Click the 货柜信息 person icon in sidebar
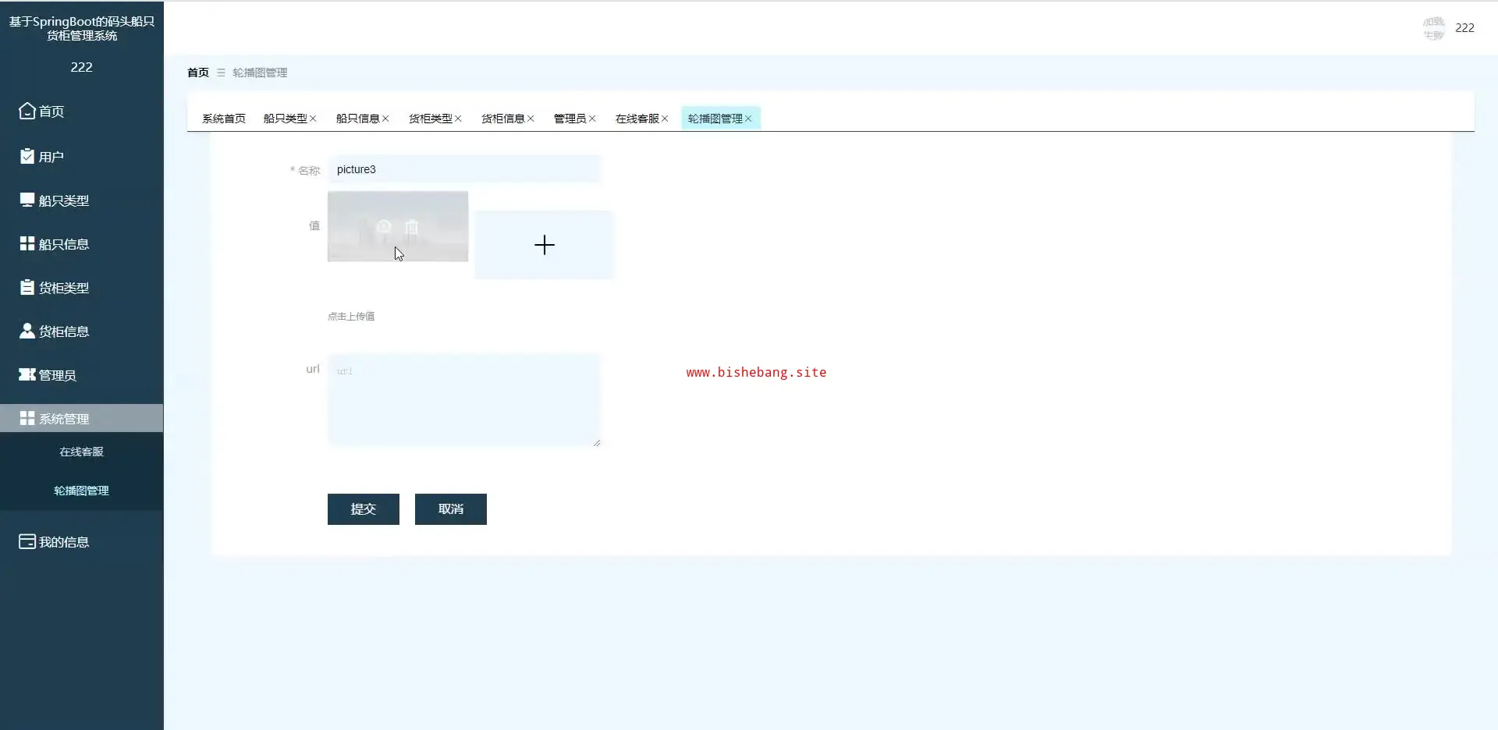 [x=27, y=331]
